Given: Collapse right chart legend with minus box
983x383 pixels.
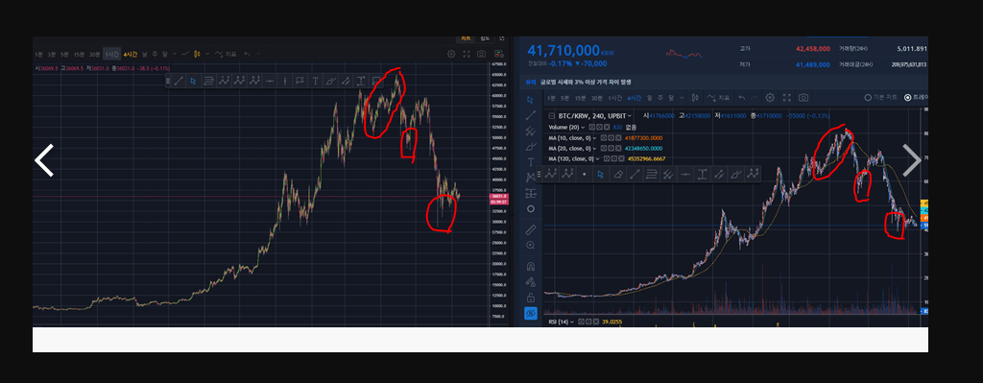Looking at the screenshot, I should point(551,116).
